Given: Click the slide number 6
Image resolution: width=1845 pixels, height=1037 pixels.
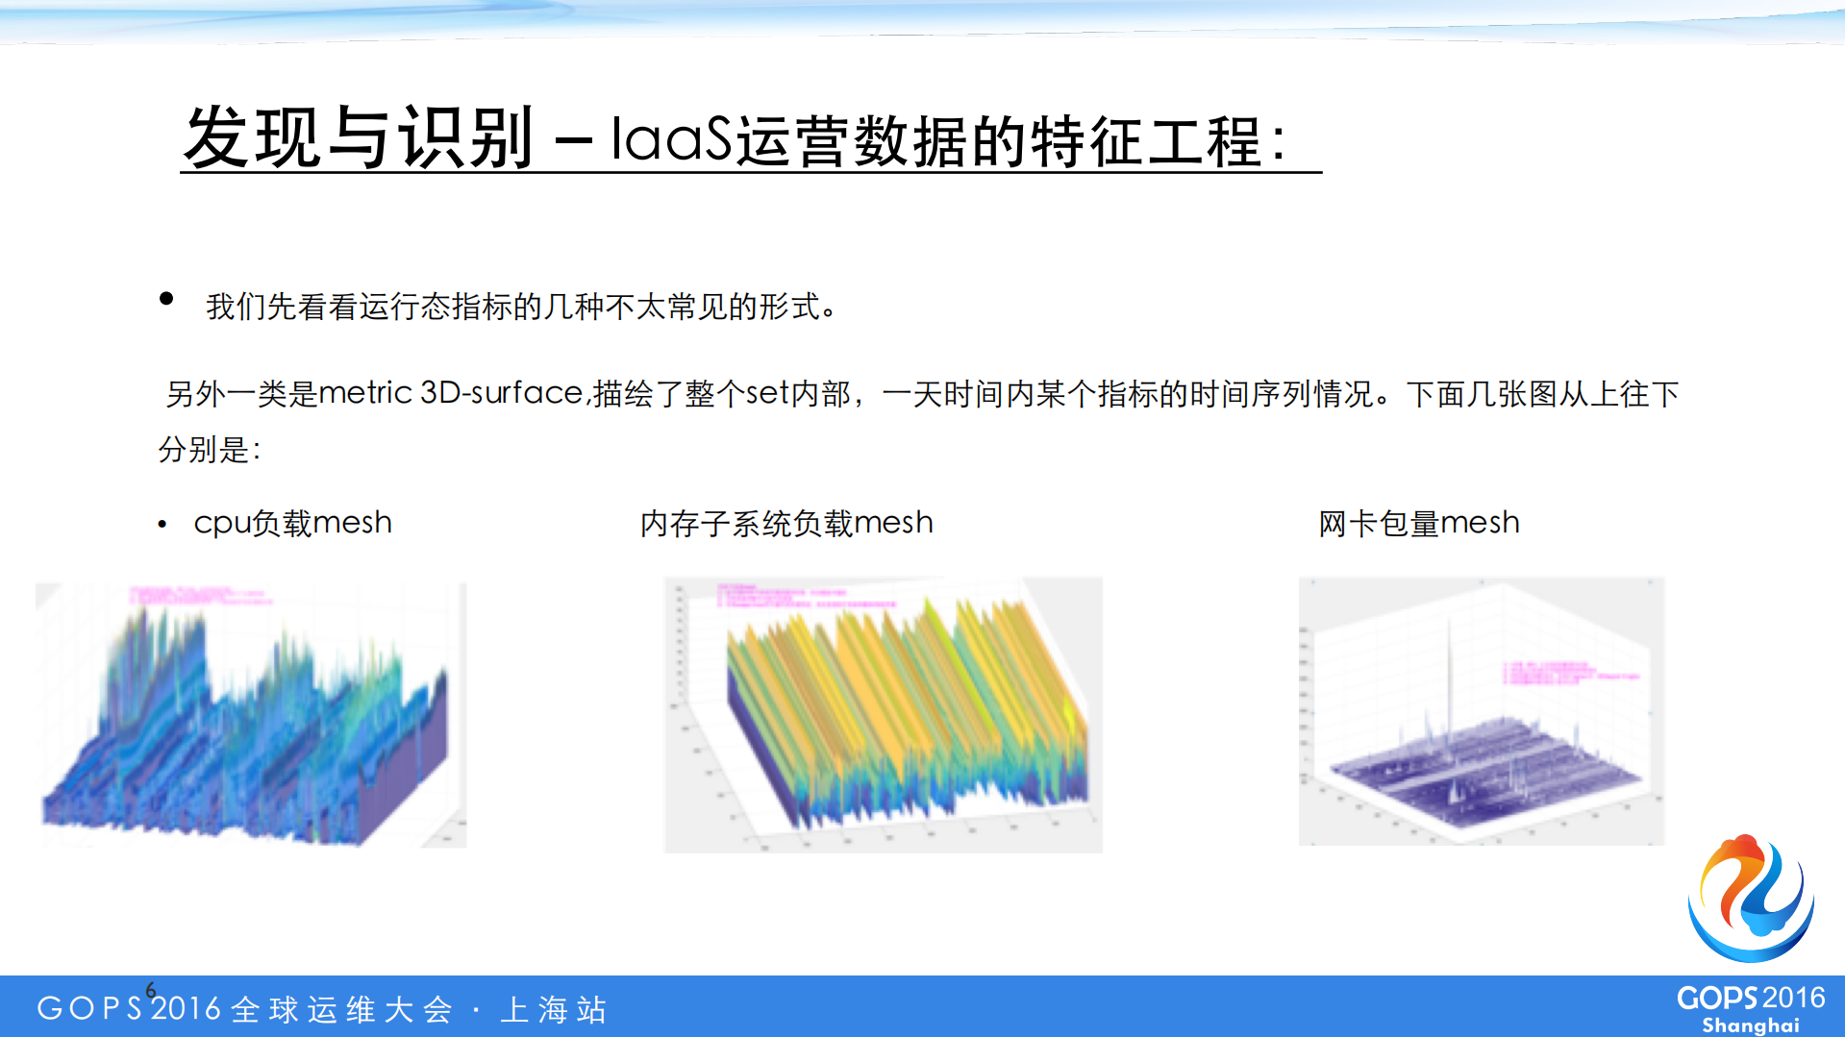Looking at the screenshot, I should pyautogui.click(x=150, y=990).
